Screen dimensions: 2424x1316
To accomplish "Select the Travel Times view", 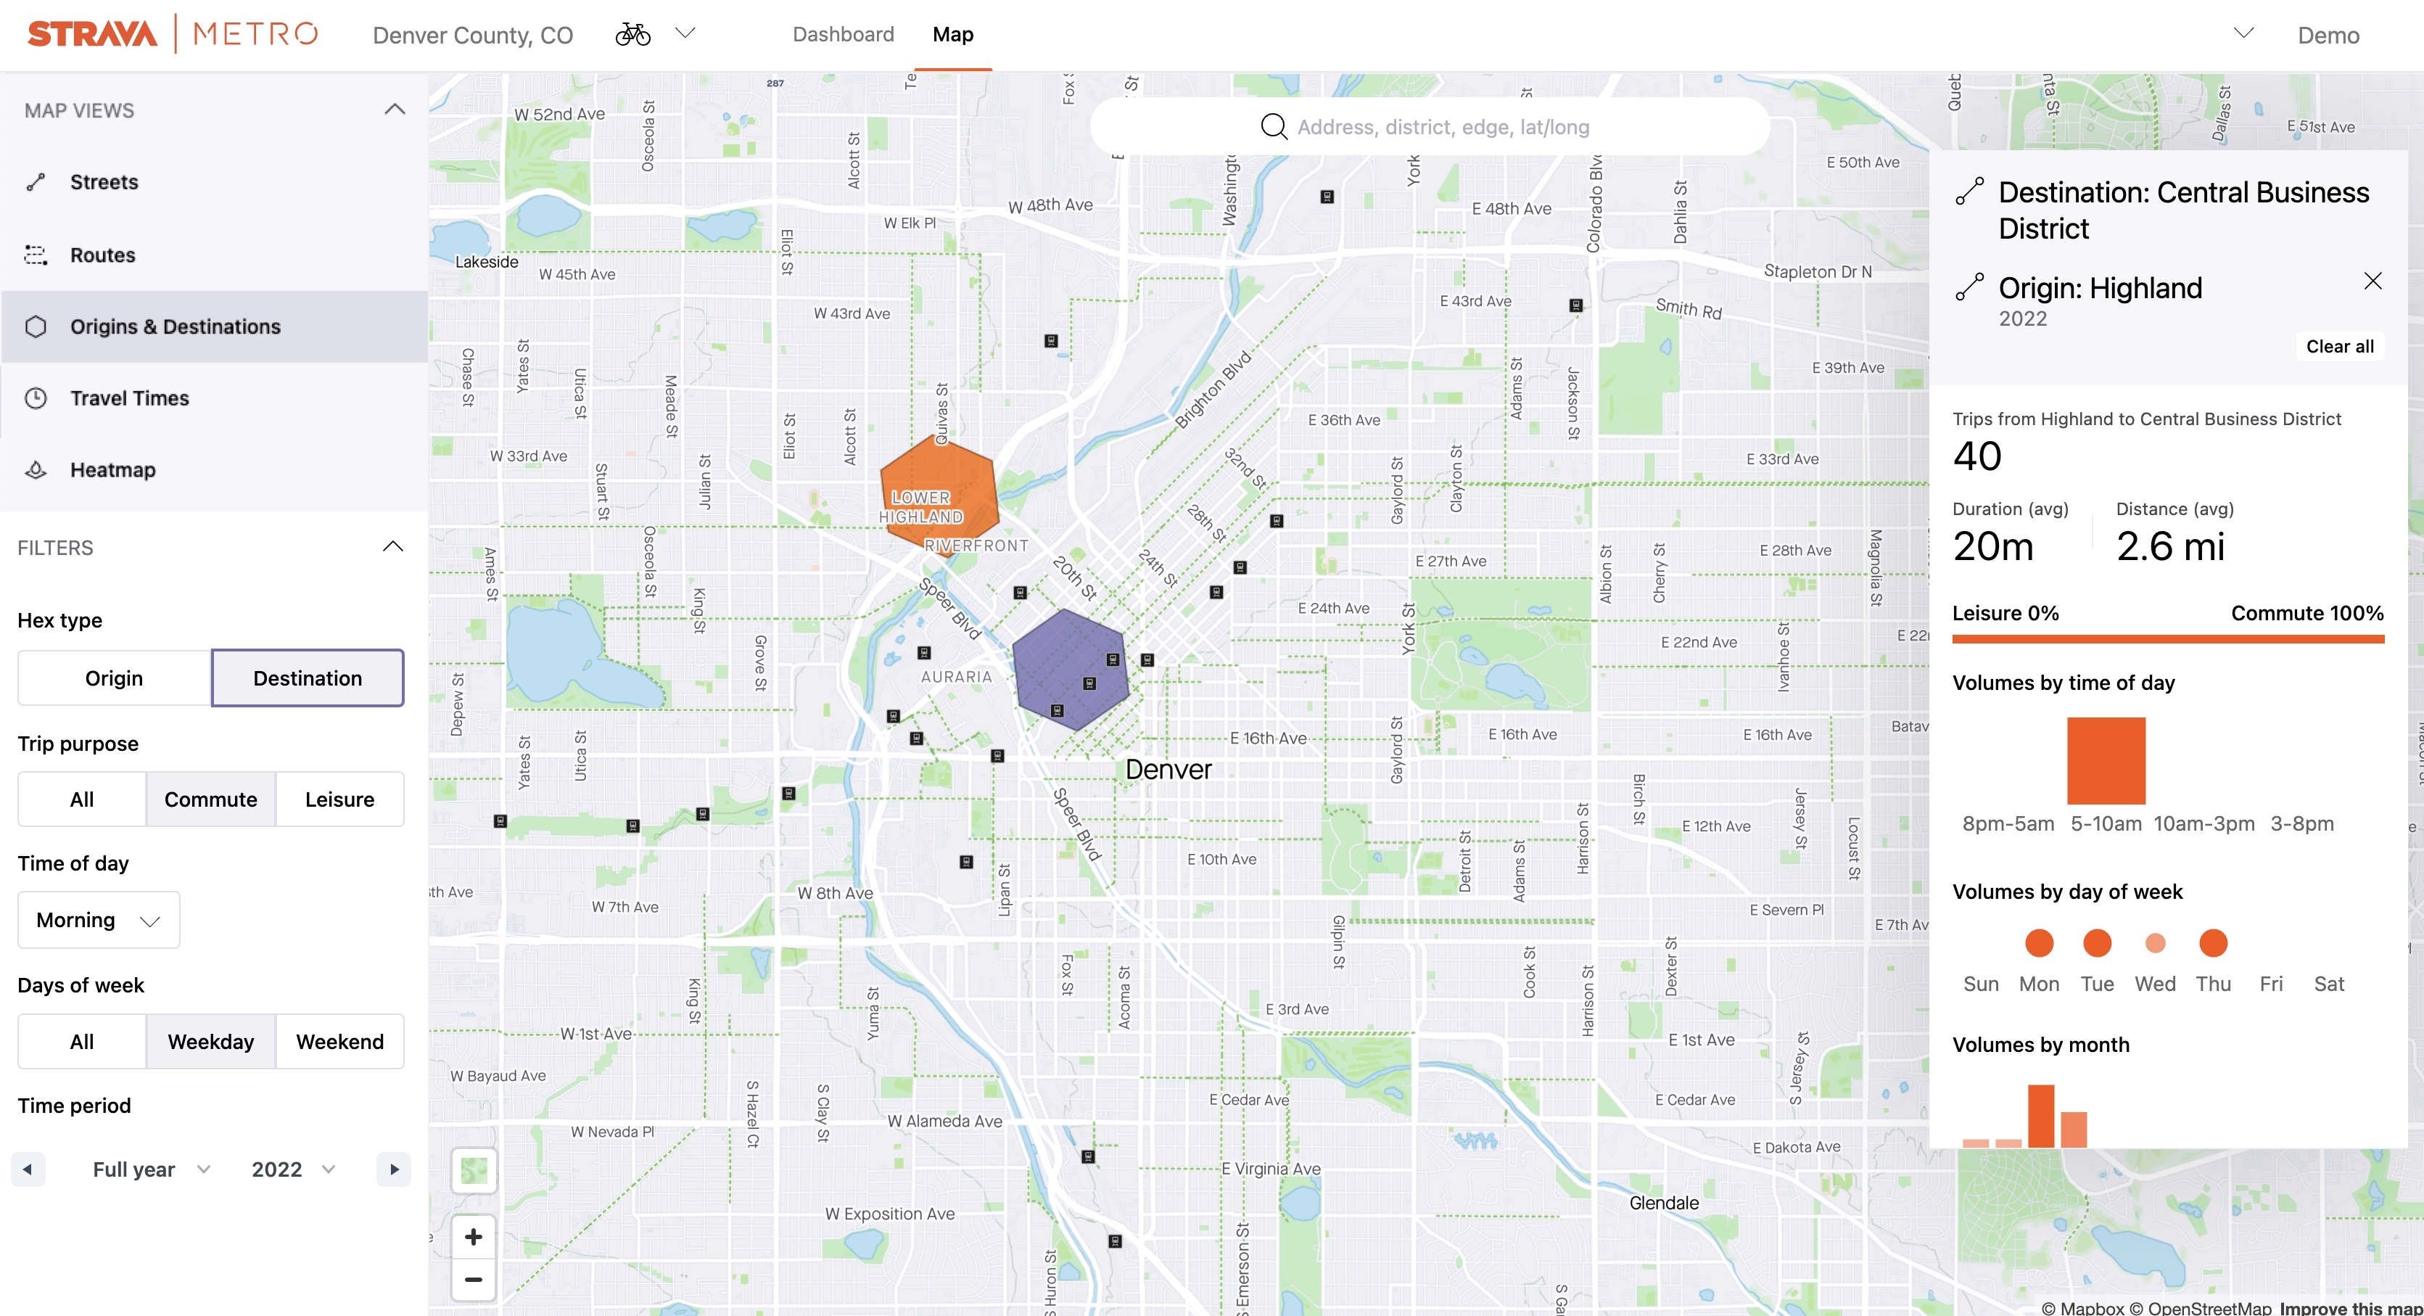I will pos(214,398).
